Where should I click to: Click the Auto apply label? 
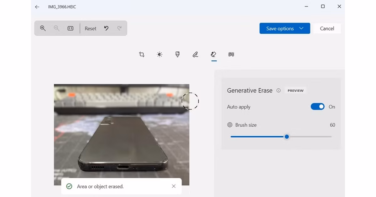point(239,107)
